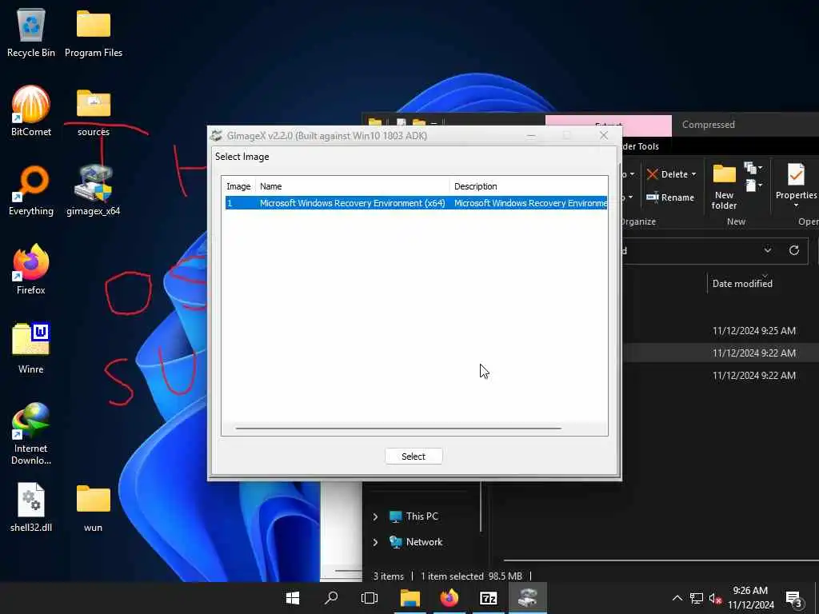Screen dimensions: 819x614
Task: Open the Easy access dropdown in Explorer ribbon
Action: tap(753, 185)
